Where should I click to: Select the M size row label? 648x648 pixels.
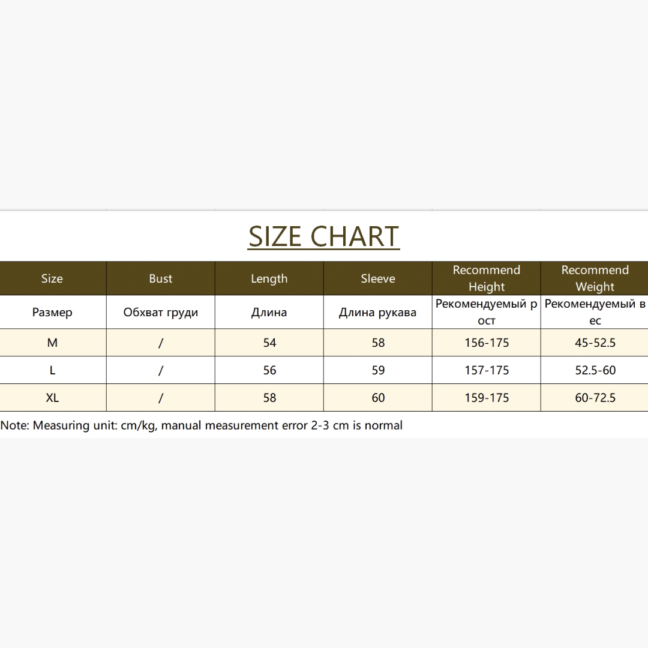tap(52, 343)
